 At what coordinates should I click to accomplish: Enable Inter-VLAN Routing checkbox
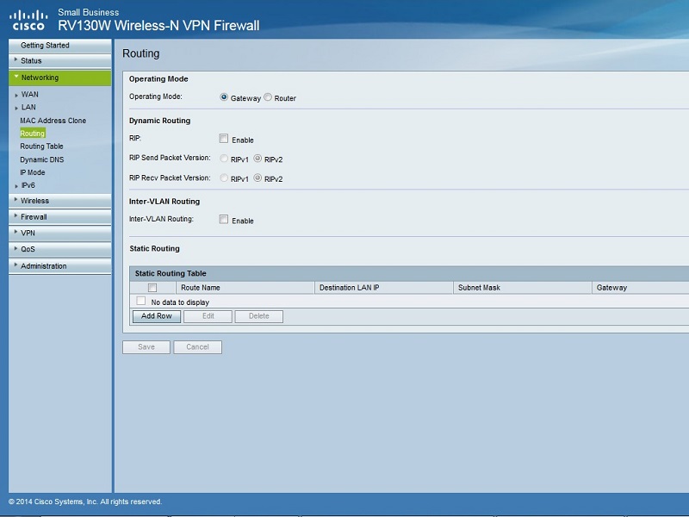click(224, 220)
